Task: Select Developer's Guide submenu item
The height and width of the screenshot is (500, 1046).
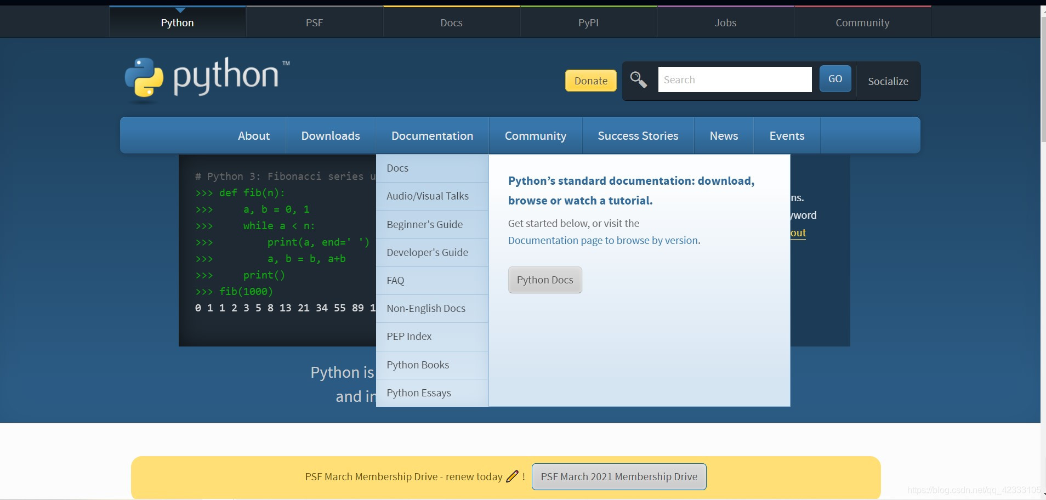Action: [x=432, y=253]
